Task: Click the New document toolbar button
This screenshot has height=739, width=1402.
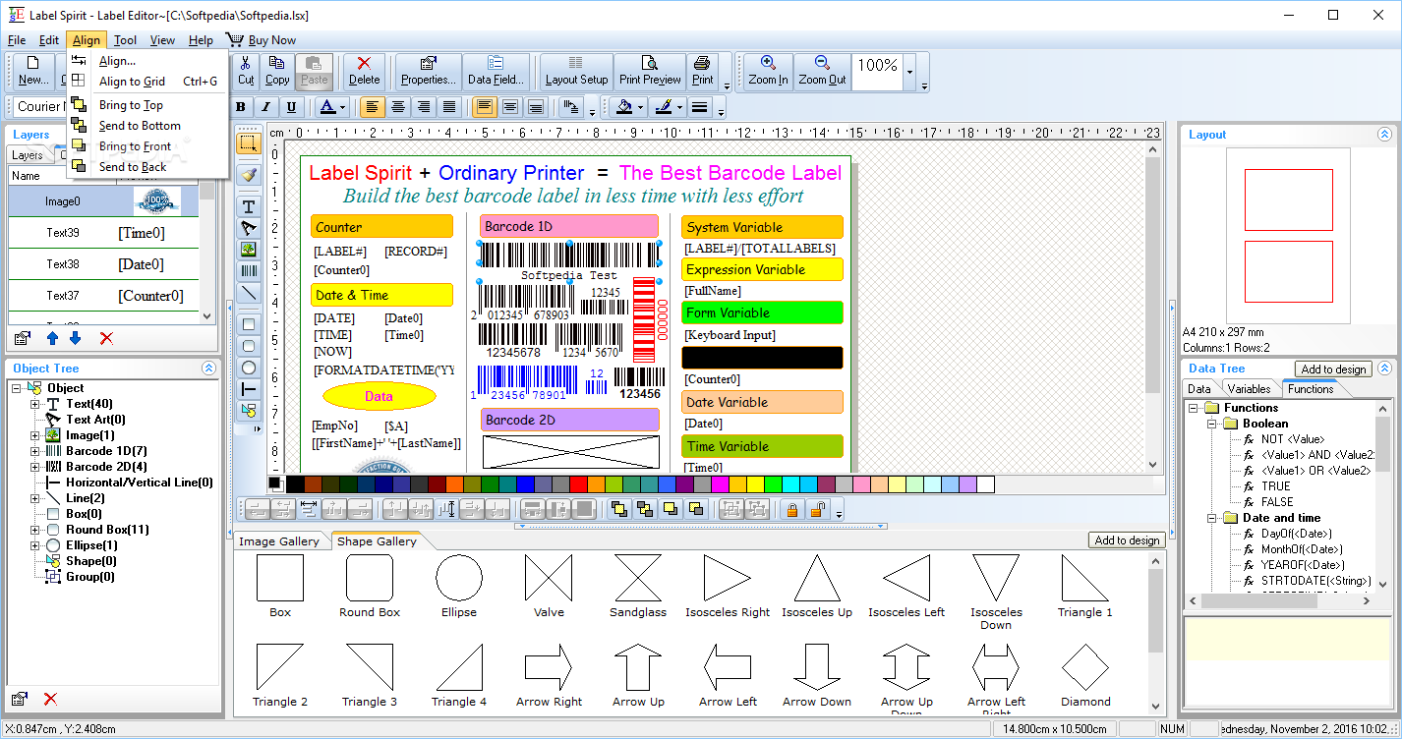Action: pos(32,72)
